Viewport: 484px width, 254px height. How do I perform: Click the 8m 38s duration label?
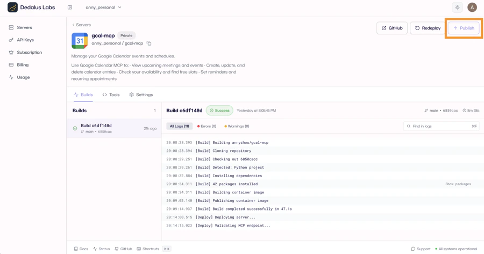(471, 111)
